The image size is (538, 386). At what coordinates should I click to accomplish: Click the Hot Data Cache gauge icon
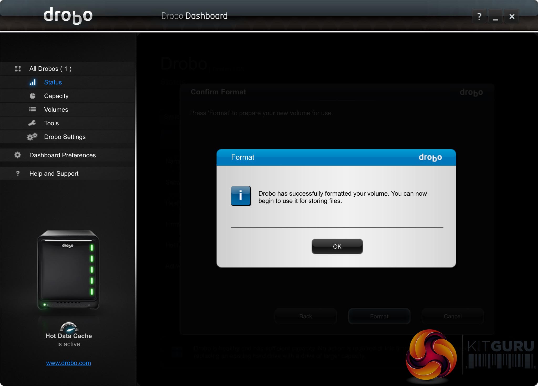tap(69, 327)
